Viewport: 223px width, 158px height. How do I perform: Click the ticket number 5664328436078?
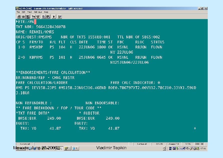[x=51, y=27]
